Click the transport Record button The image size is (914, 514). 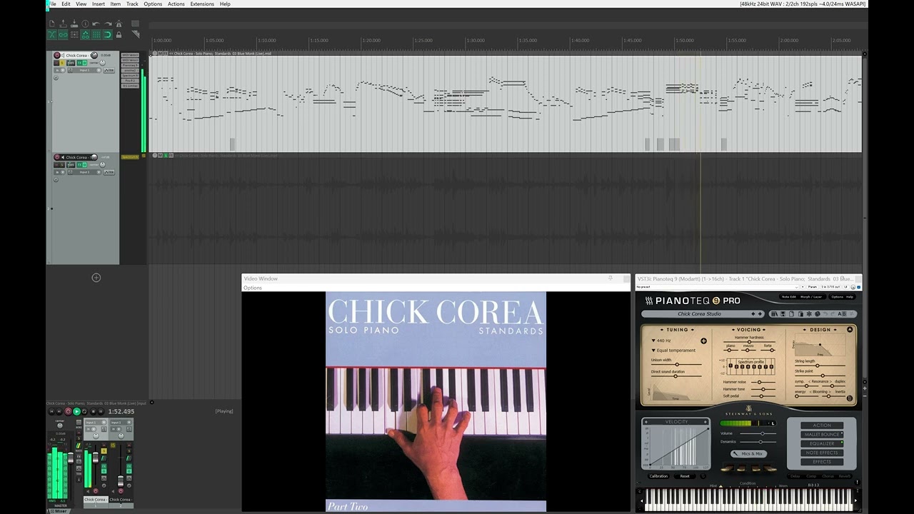click(x=68, y=411)
